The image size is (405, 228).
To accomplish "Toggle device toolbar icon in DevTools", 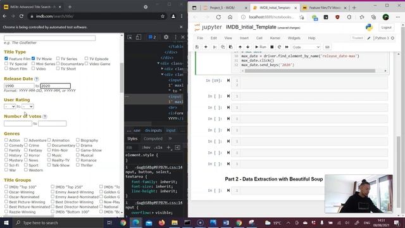I will tap(139, 37).
